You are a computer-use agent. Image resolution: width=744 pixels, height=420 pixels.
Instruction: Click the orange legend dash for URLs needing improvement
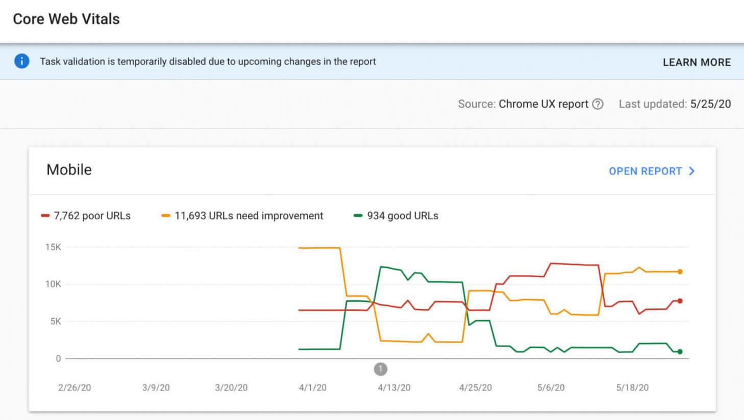166,215
